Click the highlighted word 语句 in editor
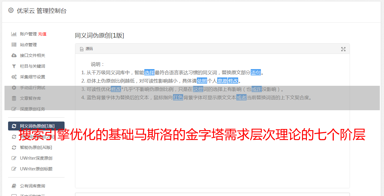The width and height of the screenshot is (384, 196). 256,72
